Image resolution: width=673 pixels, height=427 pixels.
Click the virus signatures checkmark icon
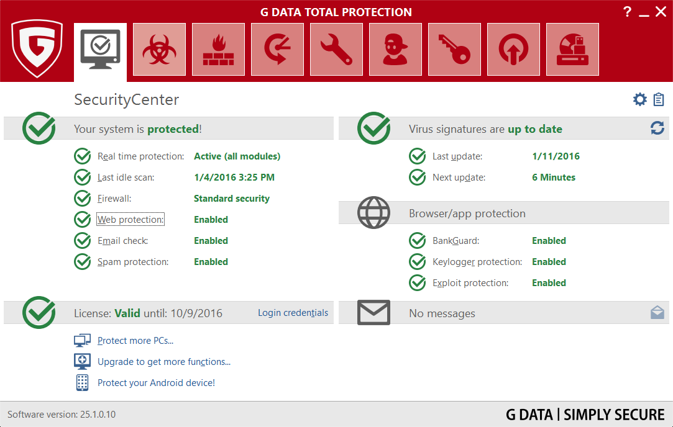[x=374, y=128]
